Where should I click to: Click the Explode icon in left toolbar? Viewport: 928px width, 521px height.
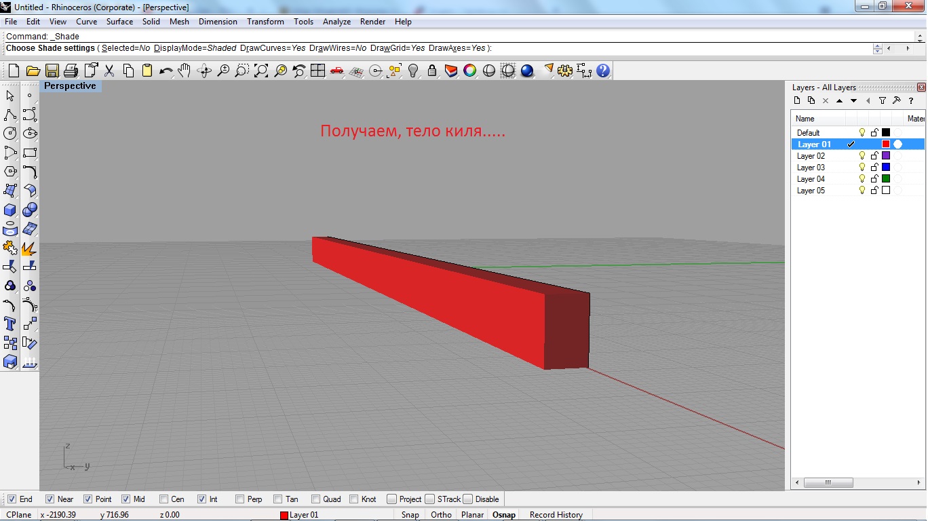(x=30, y=248)
